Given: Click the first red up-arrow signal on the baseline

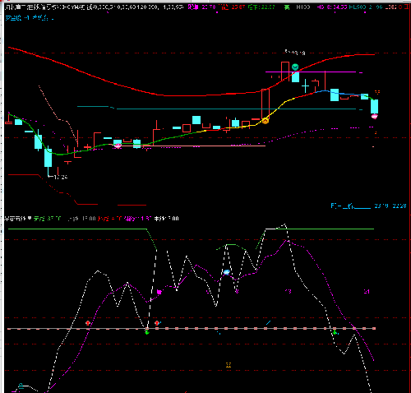Looking at the screenshot, I should click(x=88, y=323).
